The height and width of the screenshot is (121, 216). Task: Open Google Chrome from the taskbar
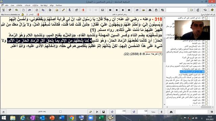(72, 118)
